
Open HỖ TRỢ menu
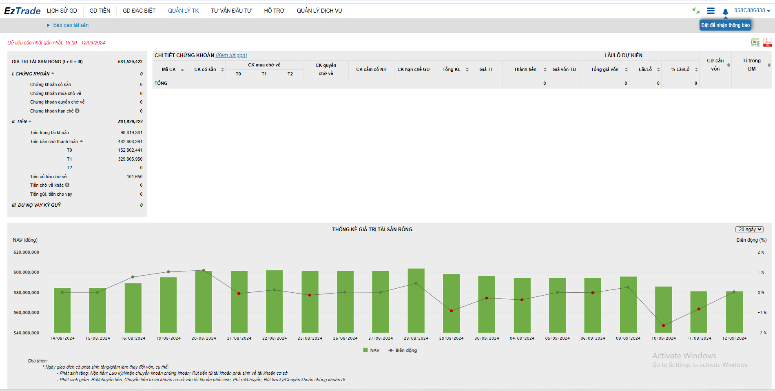click(x=274, y=11)
